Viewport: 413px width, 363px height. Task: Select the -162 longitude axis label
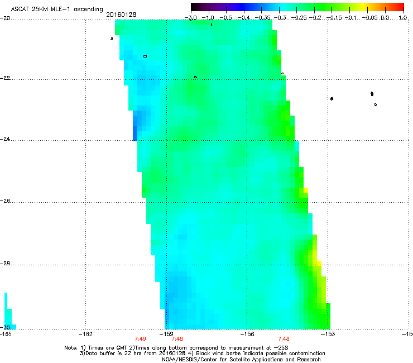click(x=85, y=335)
